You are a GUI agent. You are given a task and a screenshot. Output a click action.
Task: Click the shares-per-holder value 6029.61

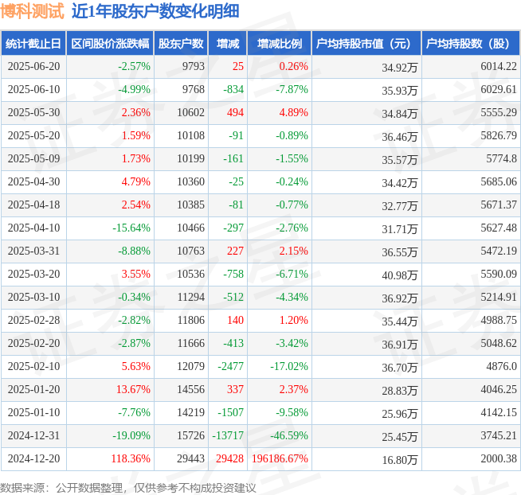click(499, 89)
